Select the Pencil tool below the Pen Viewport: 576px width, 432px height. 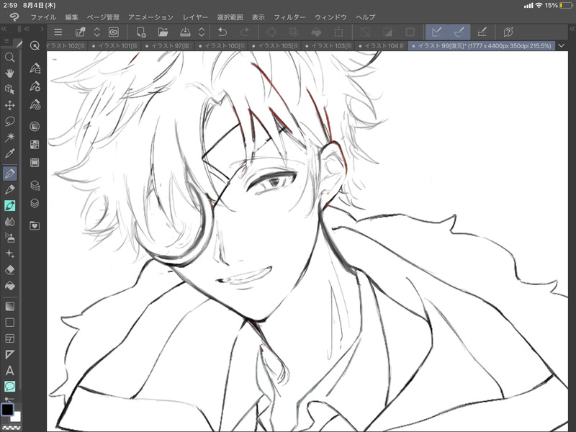pyautogui.click(x=10, y=189)
